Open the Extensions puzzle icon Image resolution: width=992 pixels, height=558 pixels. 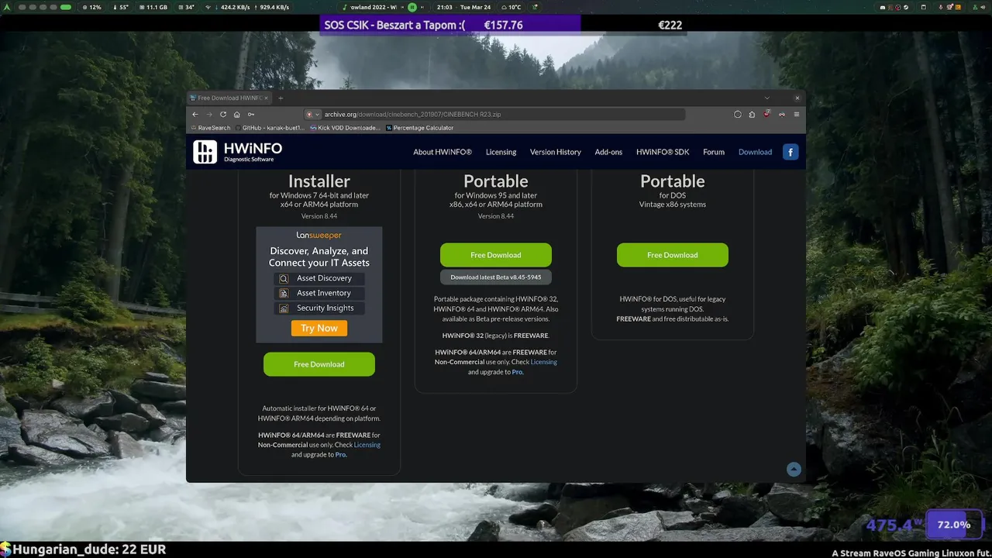coord(752,114)
